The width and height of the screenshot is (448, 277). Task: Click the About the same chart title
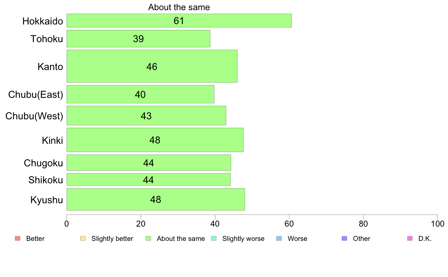coord(179,7)
